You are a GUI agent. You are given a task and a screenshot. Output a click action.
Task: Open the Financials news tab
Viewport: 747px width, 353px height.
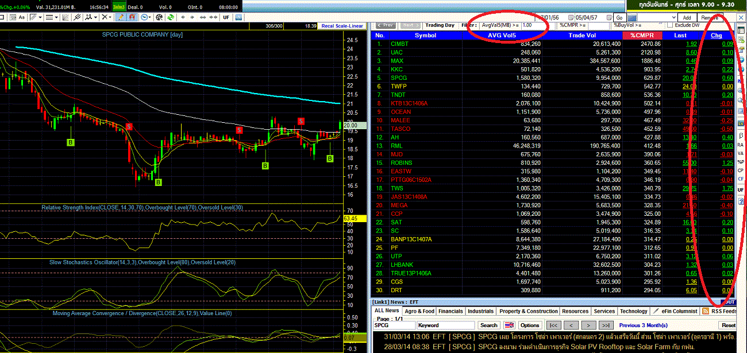[450, 311]
